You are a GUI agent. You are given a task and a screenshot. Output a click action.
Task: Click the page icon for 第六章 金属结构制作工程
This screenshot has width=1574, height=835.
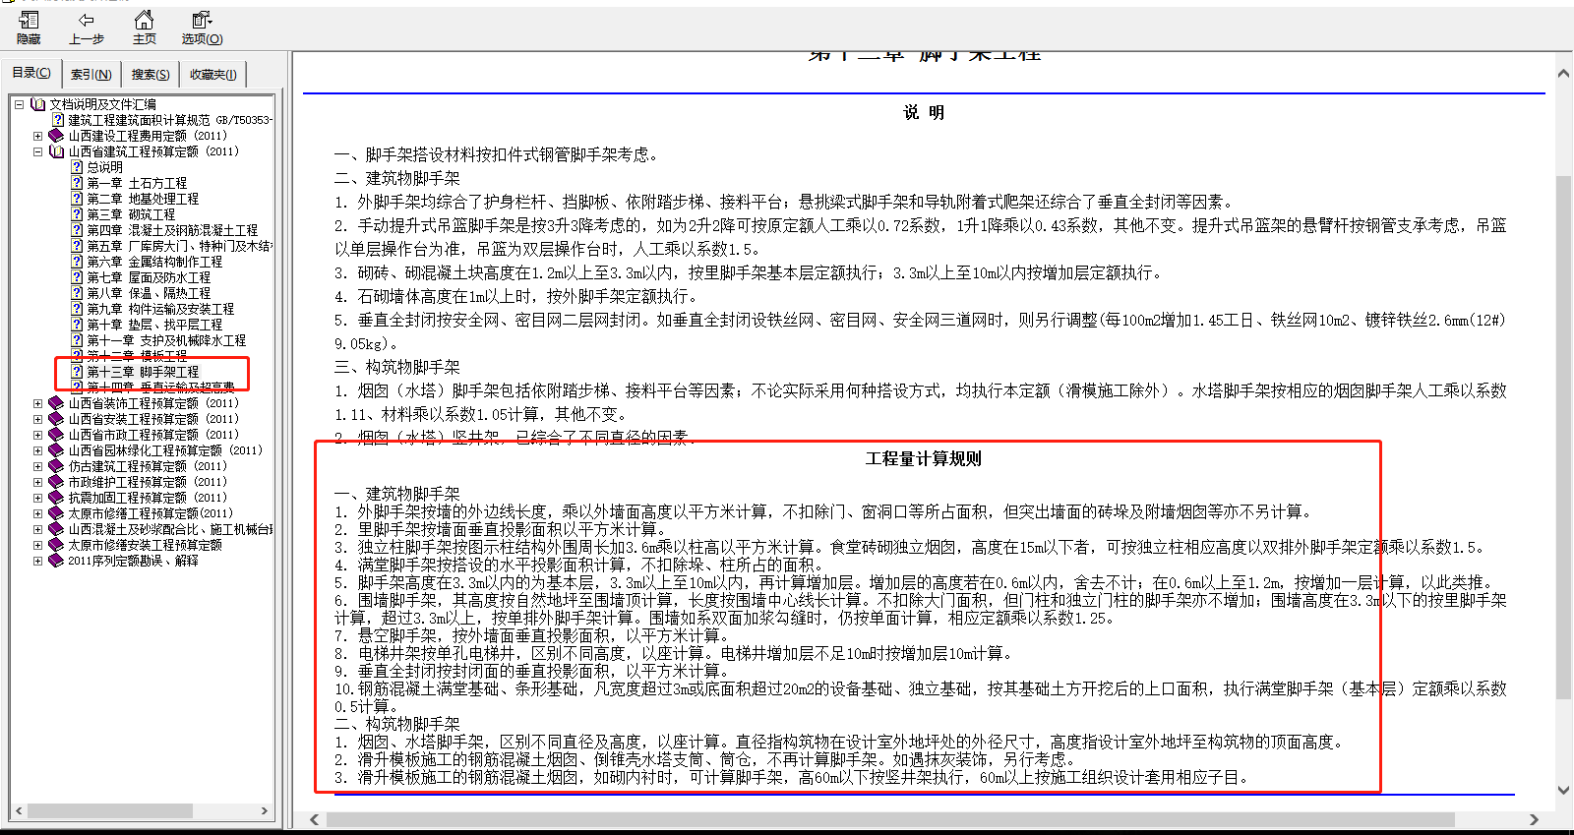click(x=77, y=262)
